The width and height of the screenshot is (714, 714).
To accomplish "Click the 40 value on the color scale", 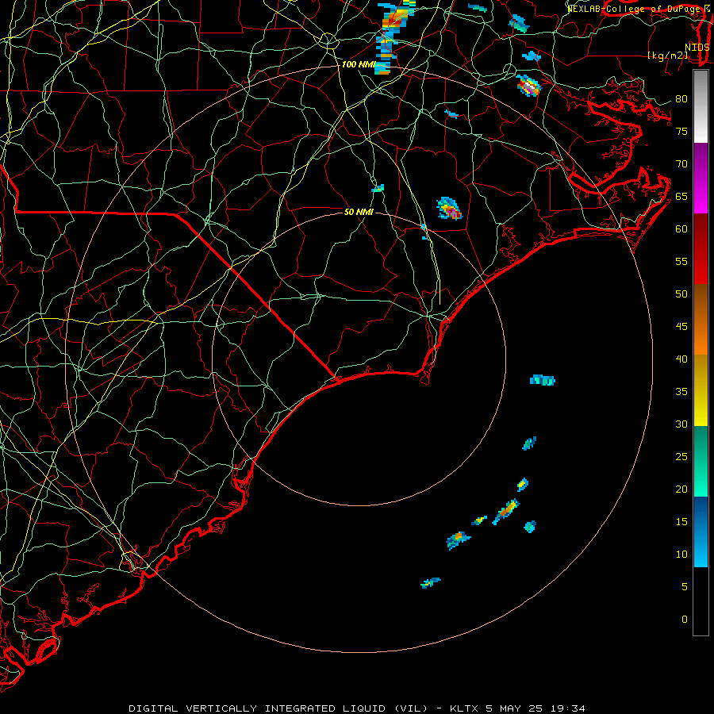I will [681, 359].
